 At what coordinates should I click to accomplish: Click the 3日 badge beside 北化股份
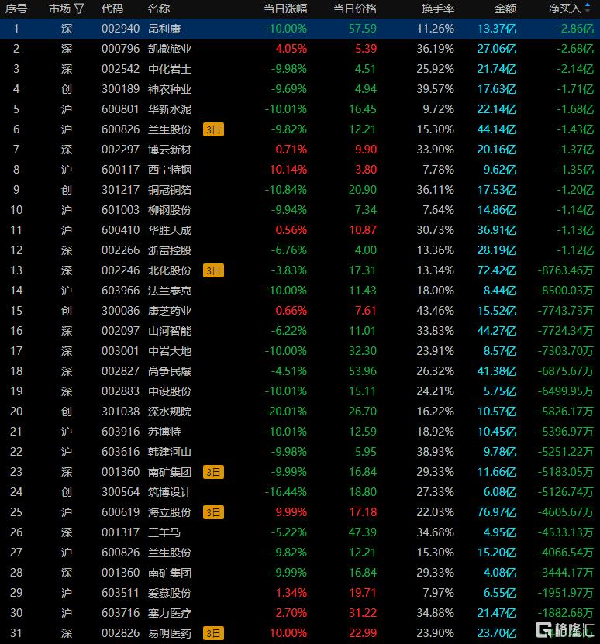213,270
